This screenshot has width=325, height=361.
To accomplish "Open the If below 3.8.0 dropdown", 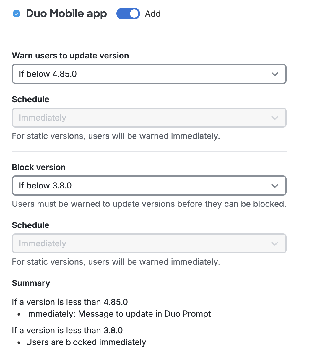I will pos(149,186).
